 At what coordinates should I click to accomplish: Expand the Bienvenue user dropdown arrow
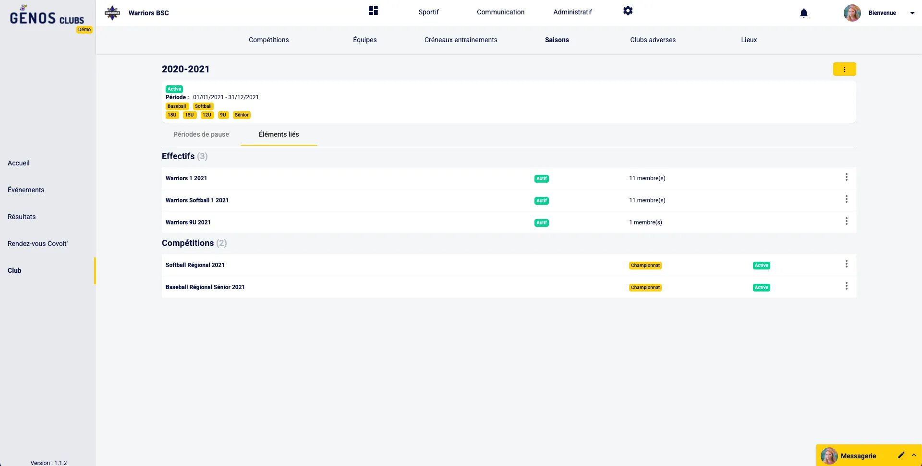pos(912,13)
